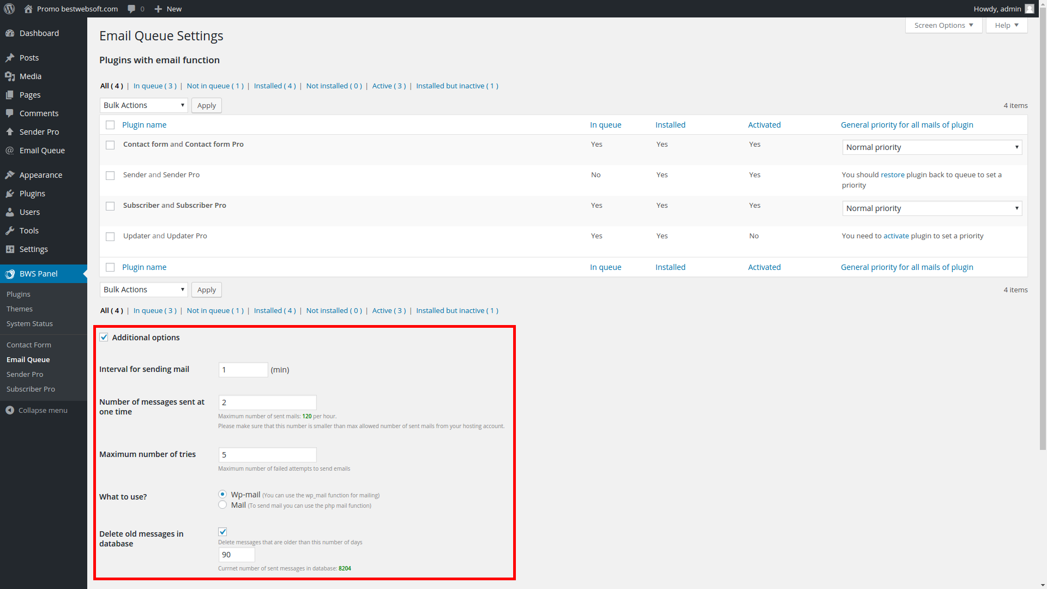Filter by top Not in queue ( 1 )
Viewport: 1047px width, 589px height.
(215, 86)
